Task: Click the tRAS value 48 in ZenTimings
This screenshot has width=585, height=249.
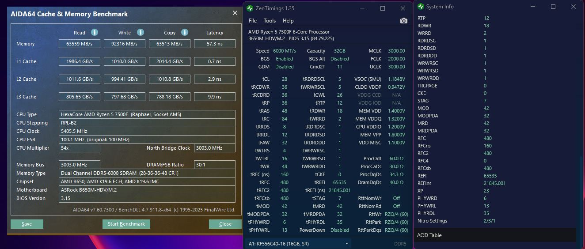Action: [285, 111]
